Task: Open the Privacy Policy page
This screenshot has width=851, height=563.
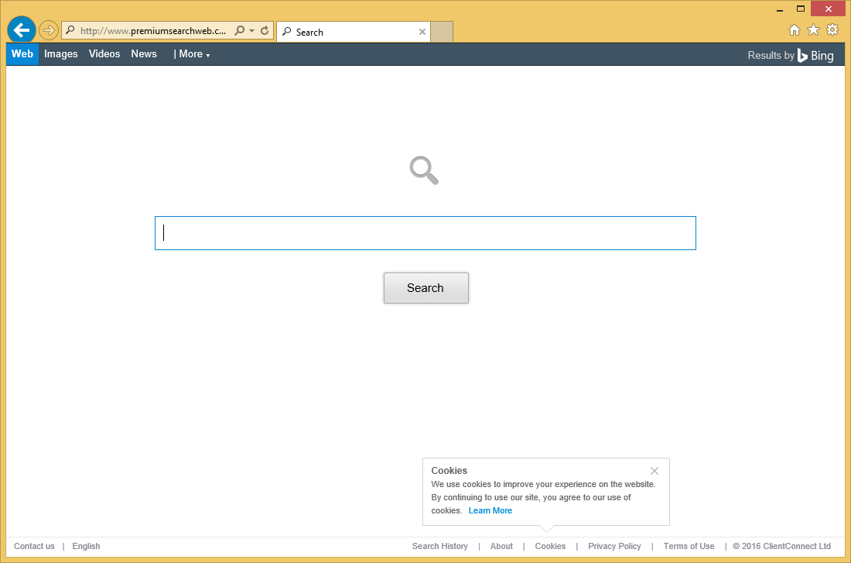Action: click(x=614, y=546)
